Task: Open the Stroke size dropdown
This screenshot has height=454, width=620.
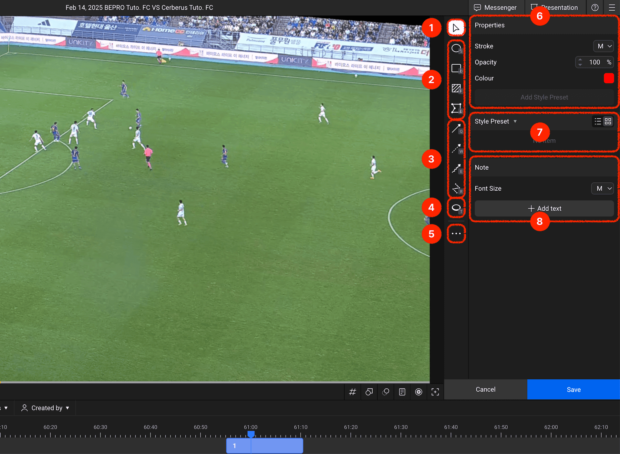Action: coord(604,46)
